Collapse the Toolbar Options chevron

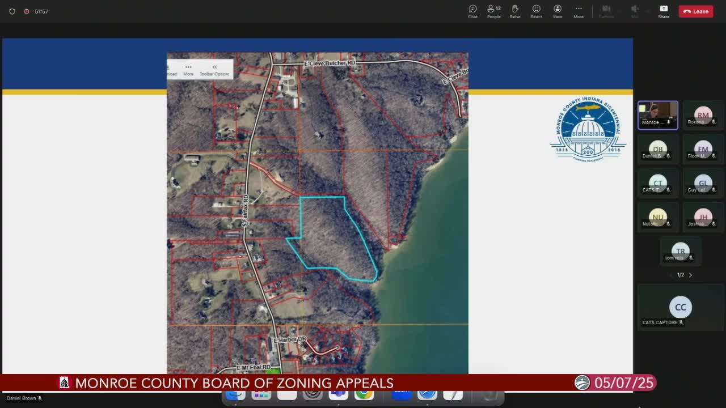pyautogui.click(x=214, y=67)
